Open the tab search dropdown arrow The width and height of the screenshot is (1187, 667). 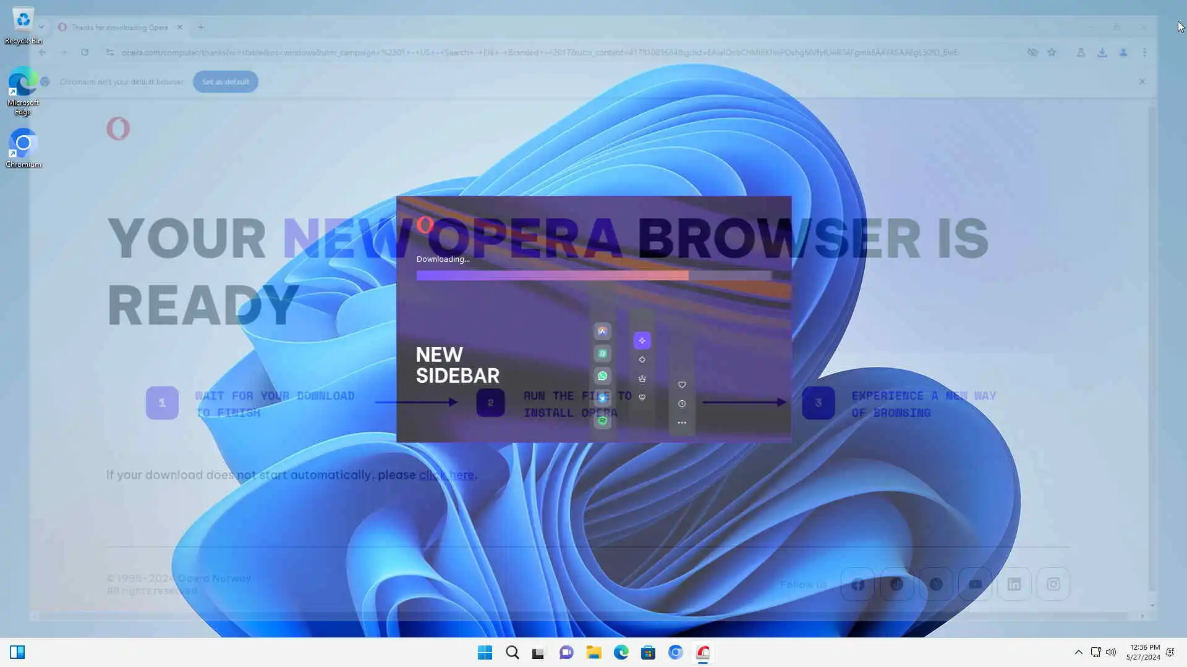(x=41, y=27)
